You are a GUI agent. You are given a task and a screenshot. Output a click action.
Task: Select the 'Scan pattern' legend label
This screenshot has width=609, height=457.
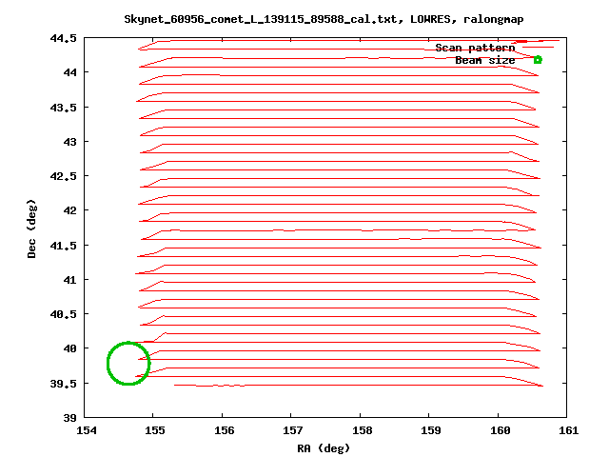coord(475,48)
